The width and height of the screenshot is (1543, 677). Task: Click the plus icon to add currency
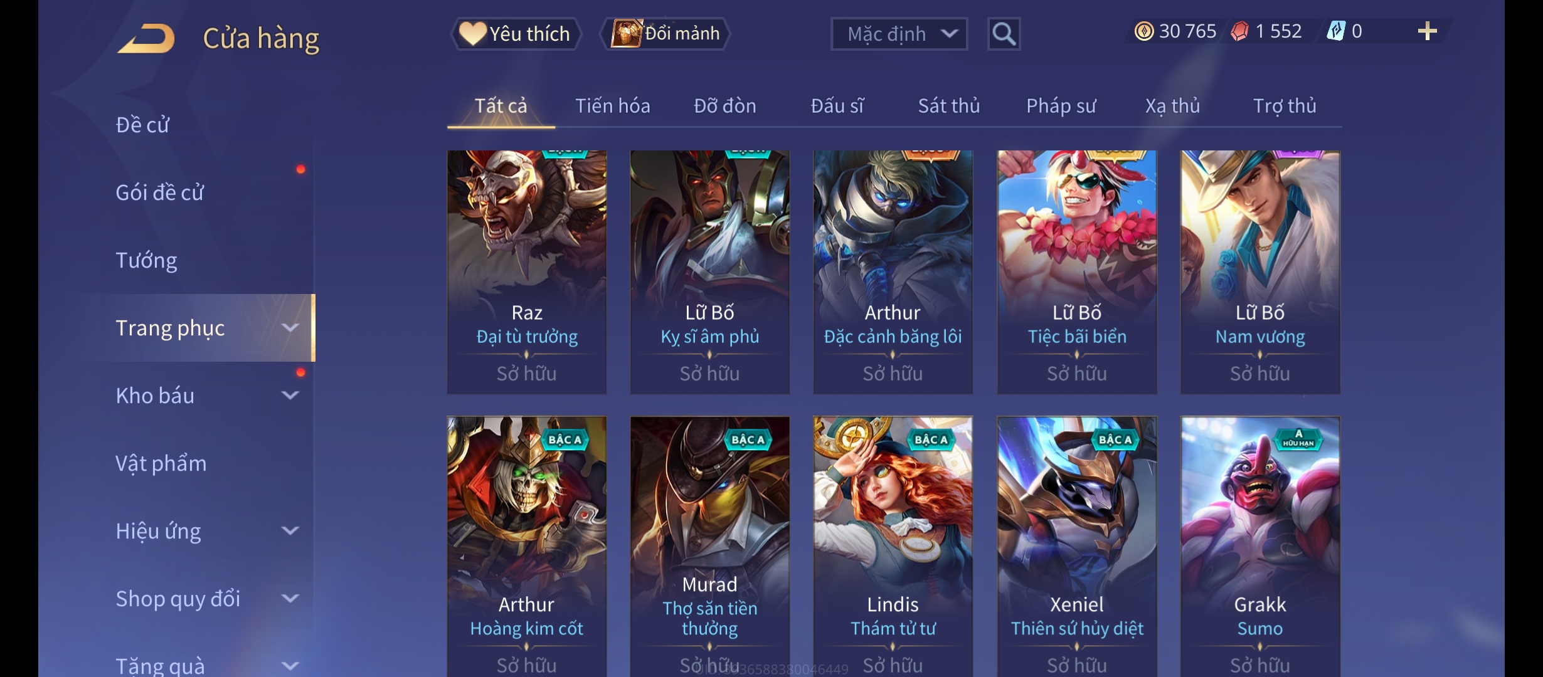[1428, 31]
